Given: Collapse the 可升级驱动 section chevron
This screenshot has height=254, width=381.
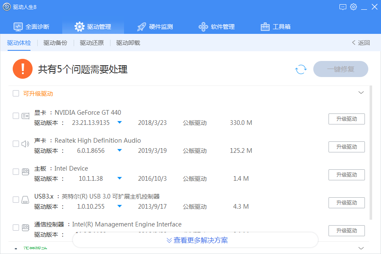Looking at the screenshot, I should [x=361, y=93].
